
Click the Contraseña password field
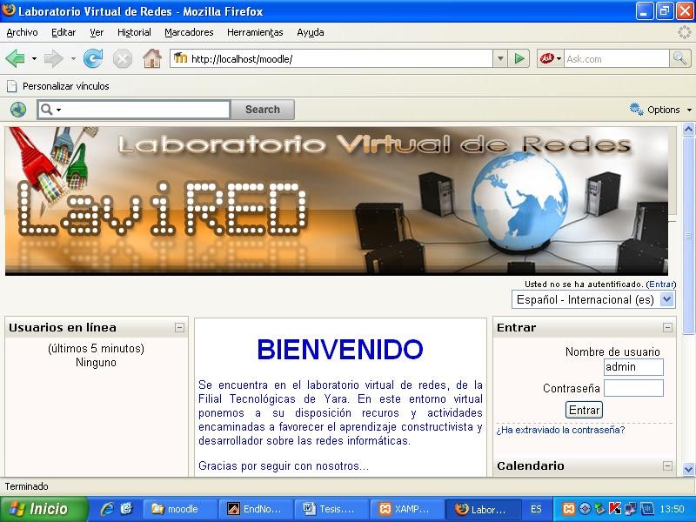633,388
